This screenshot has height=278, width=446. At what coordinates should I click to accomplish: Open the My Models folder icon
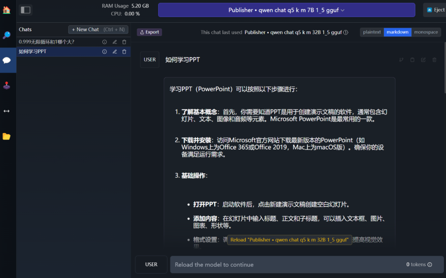tap(6, 136)
